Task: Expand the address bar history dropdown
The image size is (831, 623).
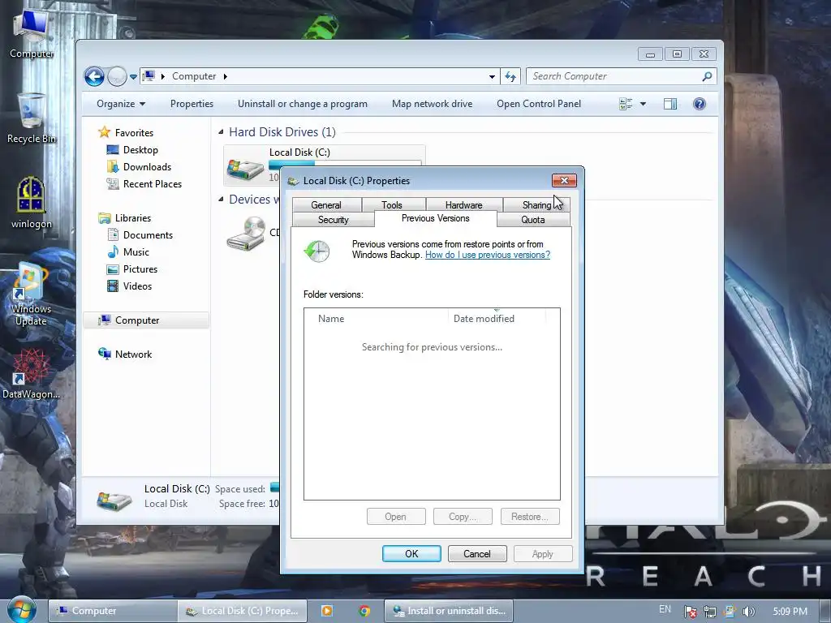Action: pyautogui.click(x=493, y=76)
